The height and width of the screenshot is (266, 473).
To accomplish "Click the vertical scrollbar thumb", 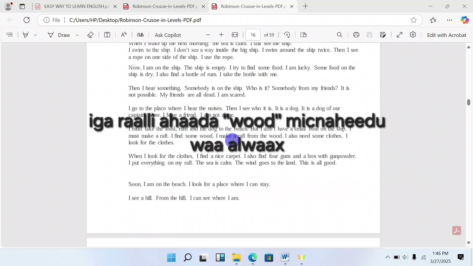I will [x=469, y=102].
